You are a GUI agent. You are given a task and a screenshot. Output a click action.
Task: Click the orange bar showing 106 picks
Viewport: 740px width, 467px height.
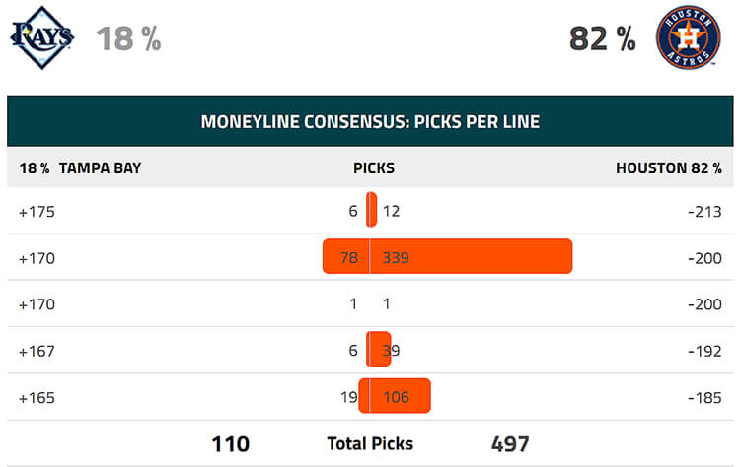click(401, 396)
